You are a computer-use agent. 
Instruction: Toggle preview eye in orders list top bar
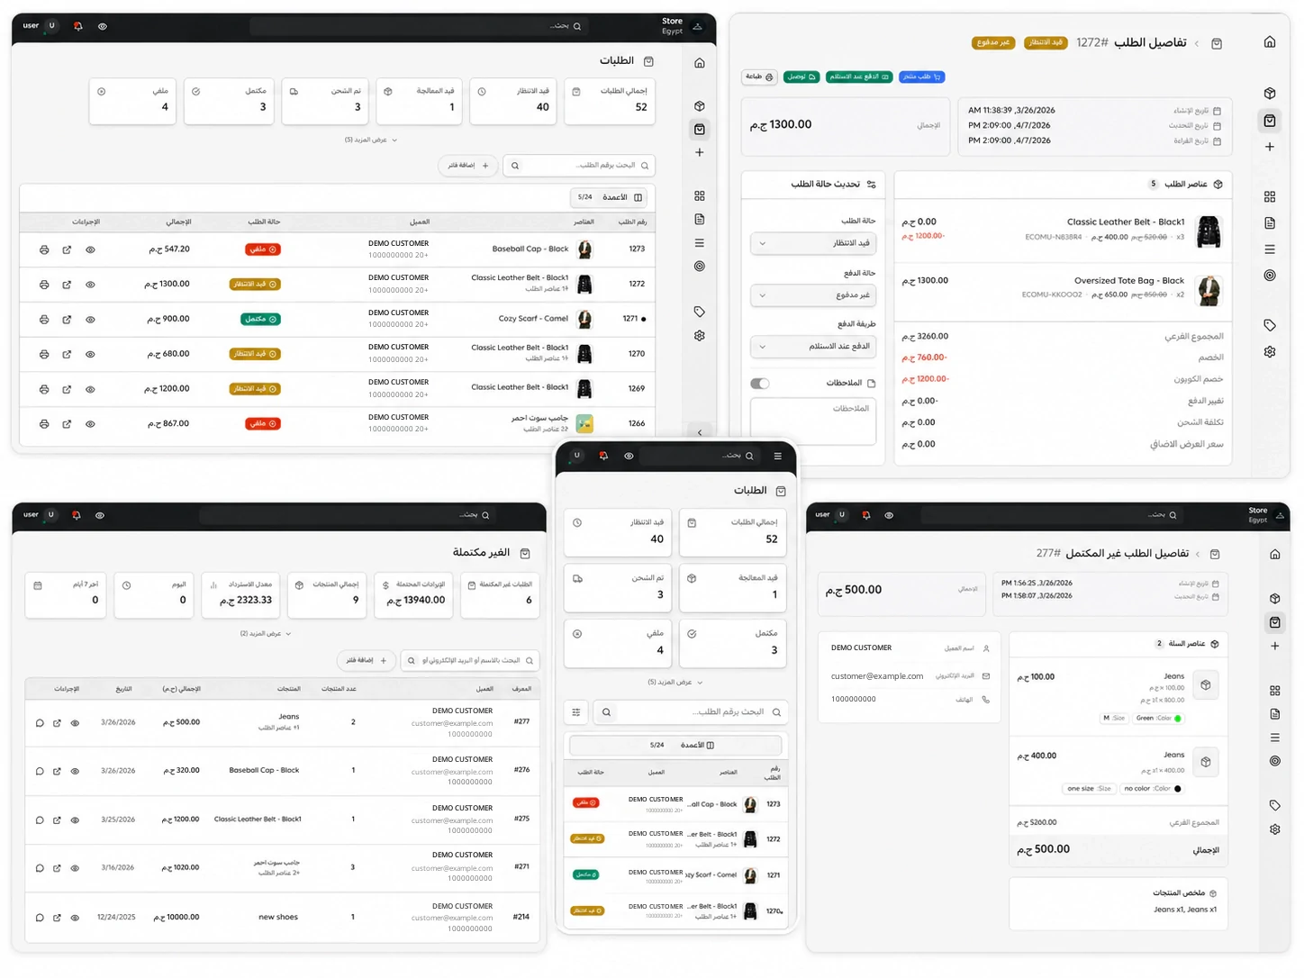pos(103,26)
